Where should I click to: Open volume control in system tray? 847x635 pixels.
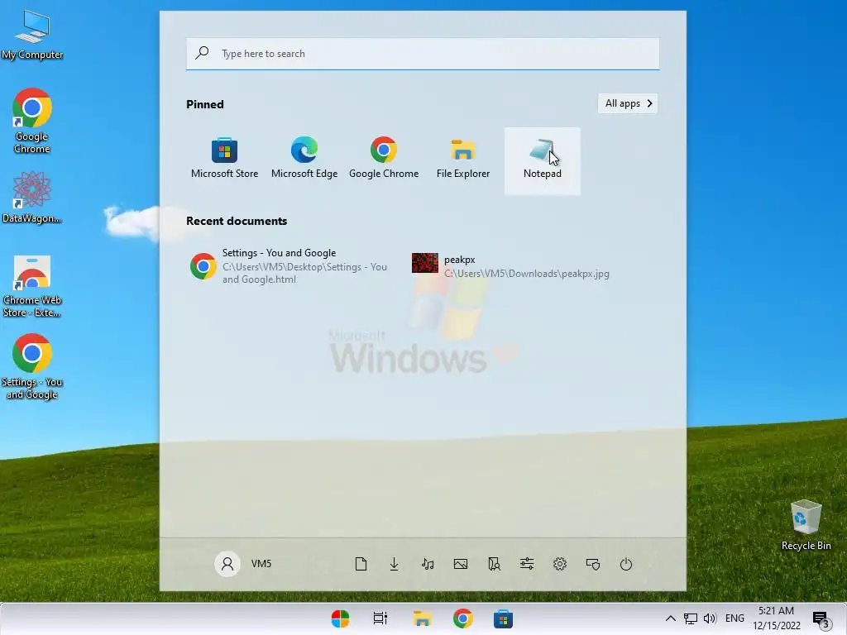coord(710,618)
